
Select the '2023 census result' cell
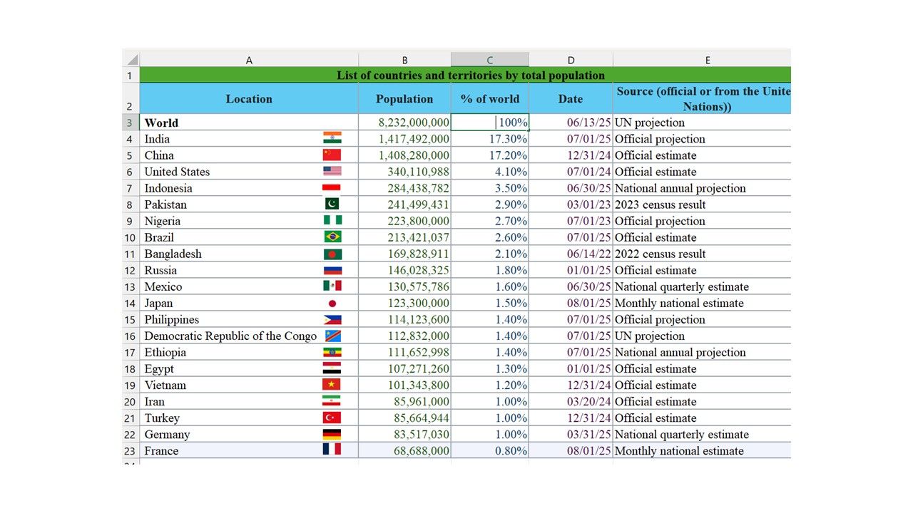(703, 204)
